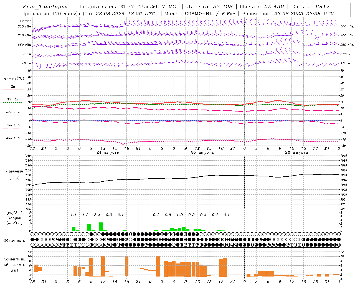Click the solid line sample under '2м' legend
355x284 pixels.
pos(13,90)
